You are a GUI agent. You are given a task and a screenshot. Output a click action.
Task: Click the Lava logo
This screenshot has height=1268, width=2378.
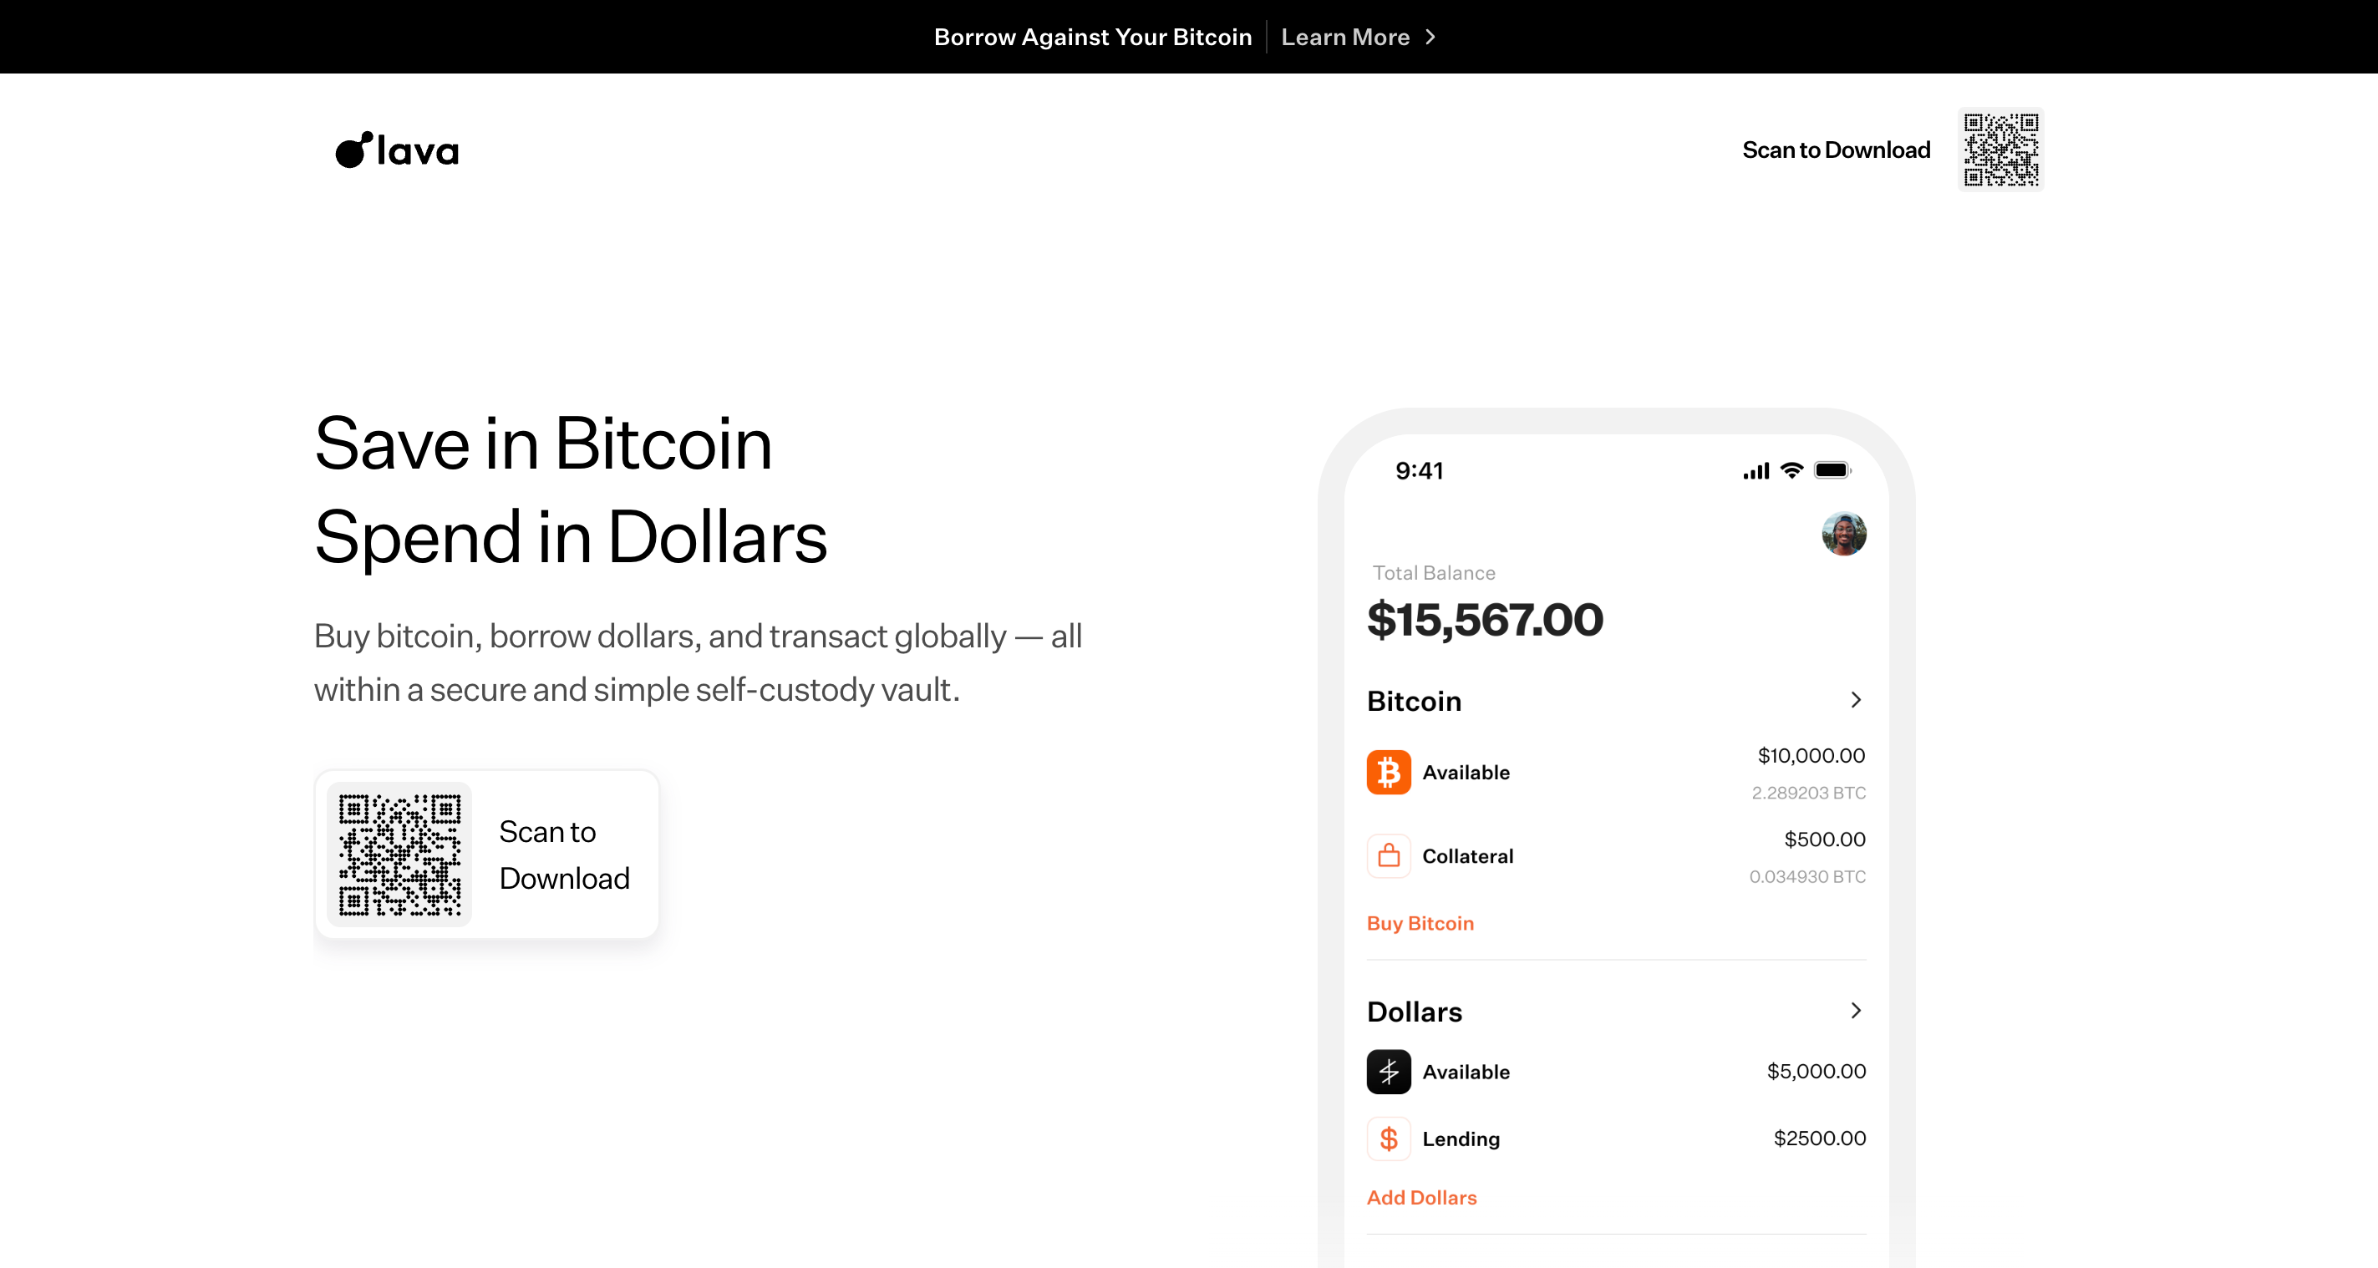click(397, 150)
